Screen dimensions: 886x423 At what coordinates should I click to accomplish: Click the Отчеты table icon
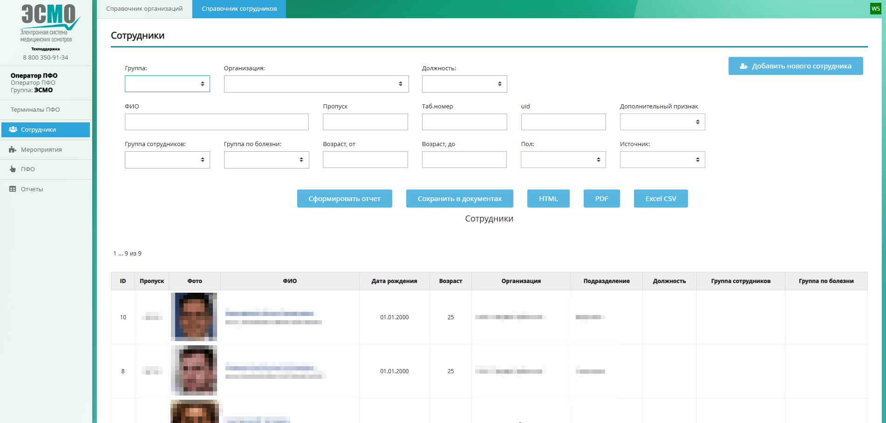coord(13,189)
